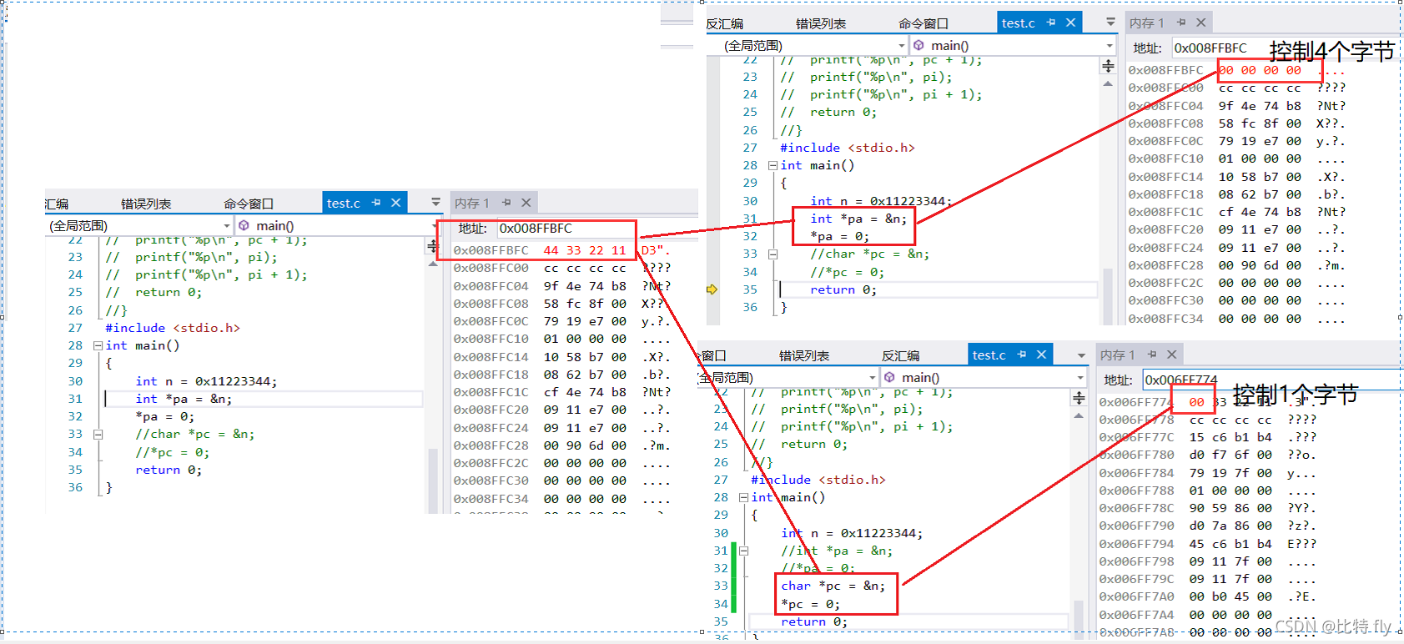1404x644 pixels.
Task: Activate test.c tab in left window
Action: click(343, 204)
